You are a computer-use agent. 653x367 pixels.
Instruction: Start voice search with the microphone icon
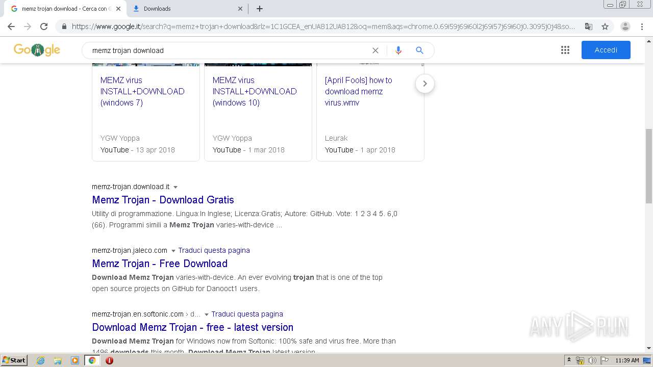point(398,50)
